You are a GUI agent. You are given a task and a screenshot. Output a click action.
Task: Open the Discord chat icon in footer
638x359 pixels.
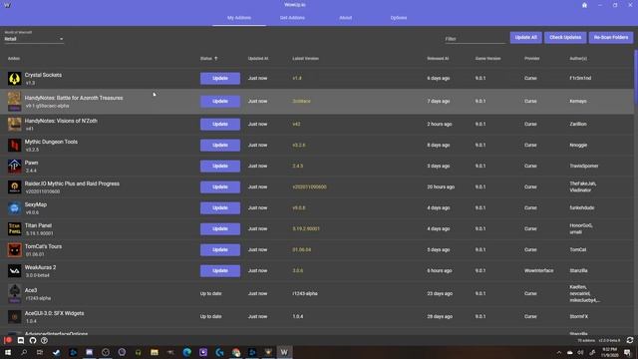tap(21, 340)
